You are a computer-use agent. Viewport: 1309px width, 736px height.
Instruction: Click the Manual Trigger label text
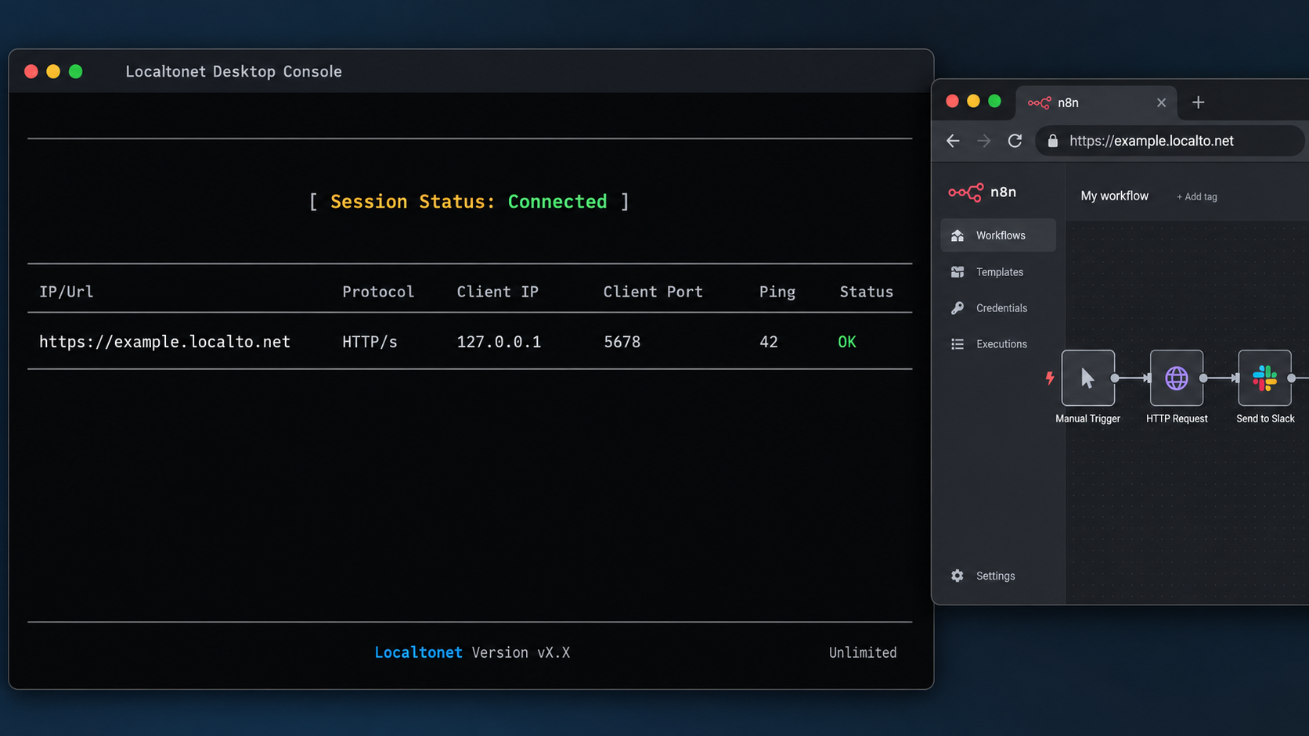pyautogui.click(x=1088, y=418)
